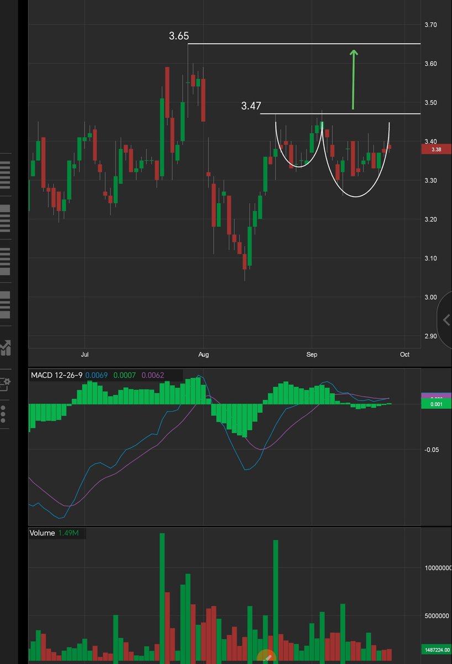The image size is (452, 664).
Task: Open the chart settings gear icon in sidebar
Action: (6, 385)
